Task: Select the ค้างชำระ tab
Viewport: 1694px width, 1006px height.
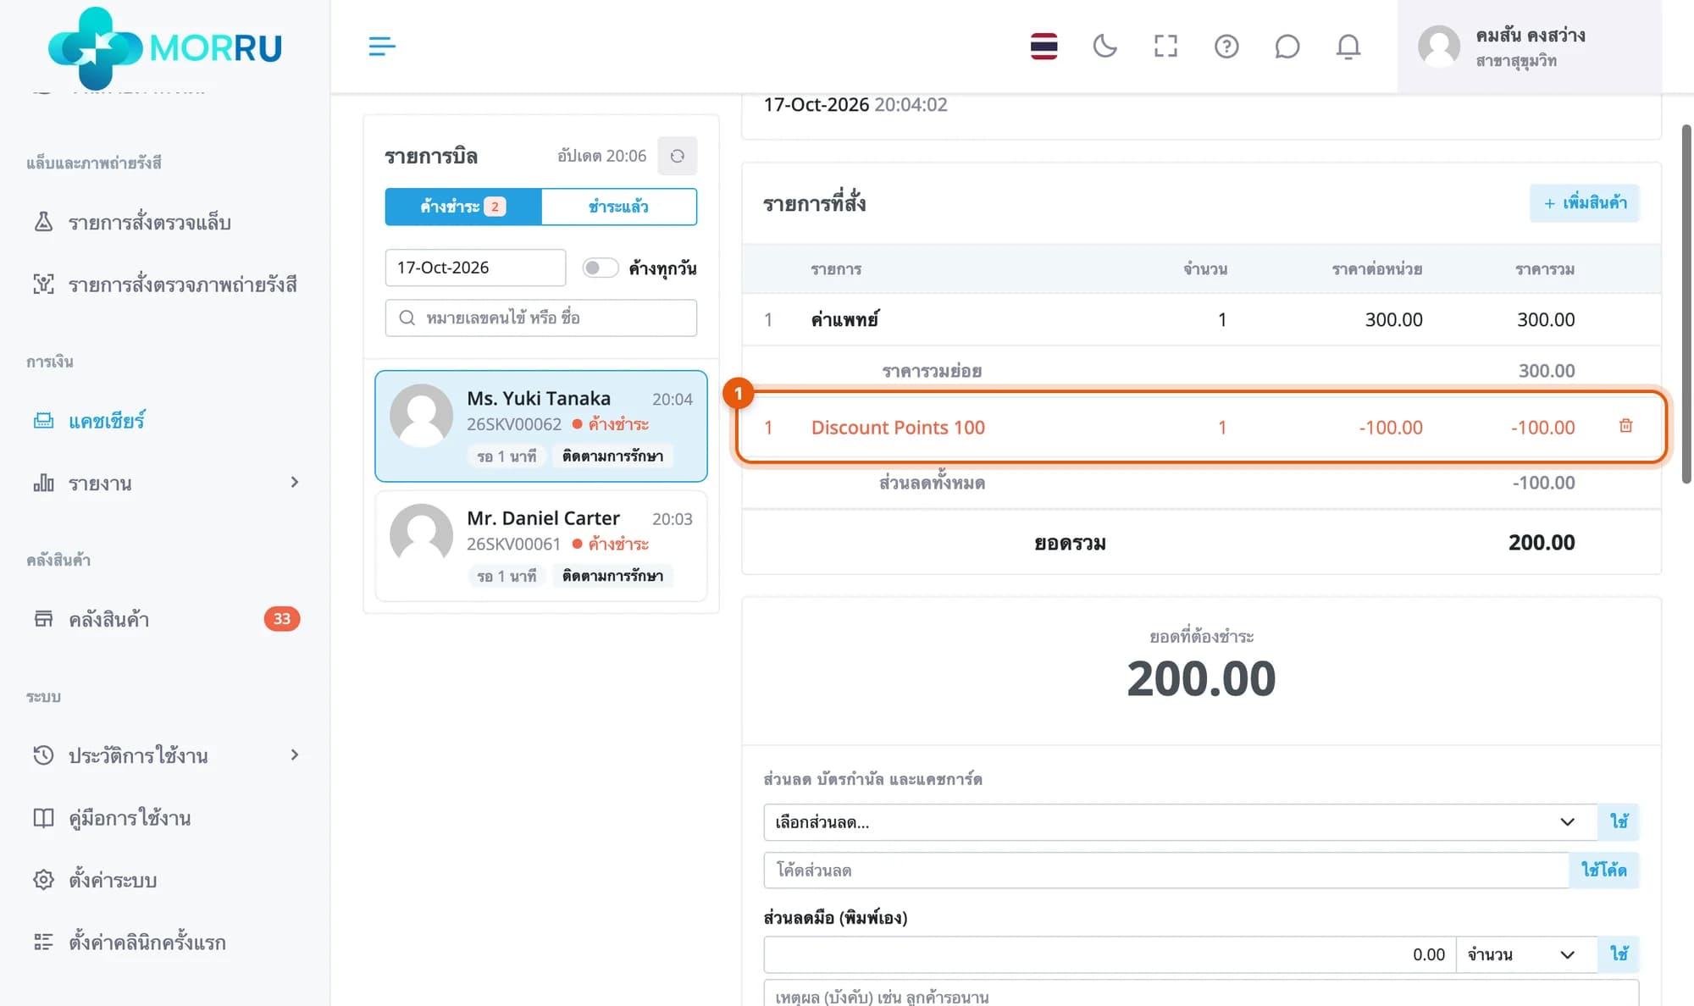Action: point(462,207)
